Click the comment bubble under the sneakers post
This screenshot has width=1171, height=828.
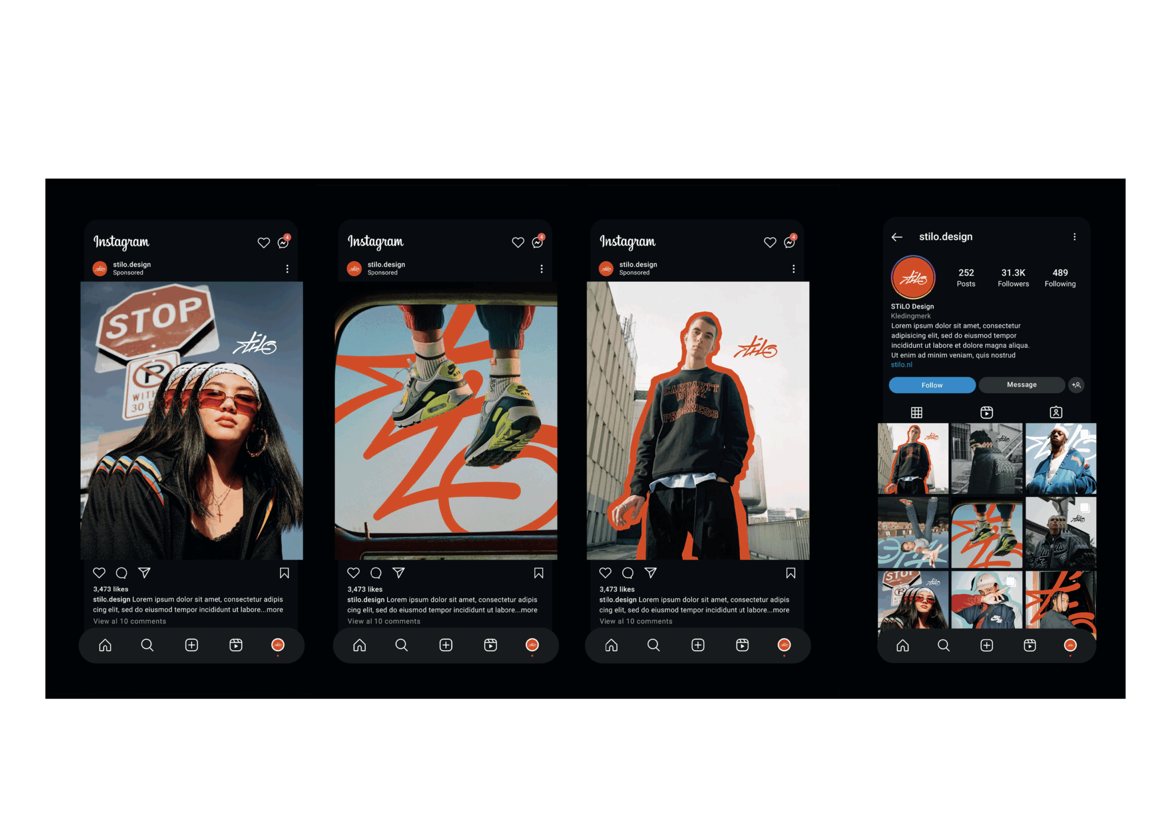(376, 573)
